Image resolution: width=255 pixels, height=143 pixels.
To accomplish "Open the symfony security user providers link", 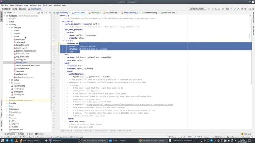I will tap(110, 19).
